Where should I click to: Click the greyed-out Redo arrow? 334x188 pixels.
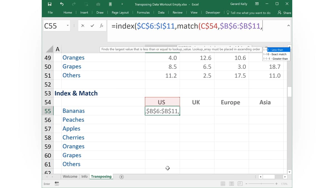[74, 4]
